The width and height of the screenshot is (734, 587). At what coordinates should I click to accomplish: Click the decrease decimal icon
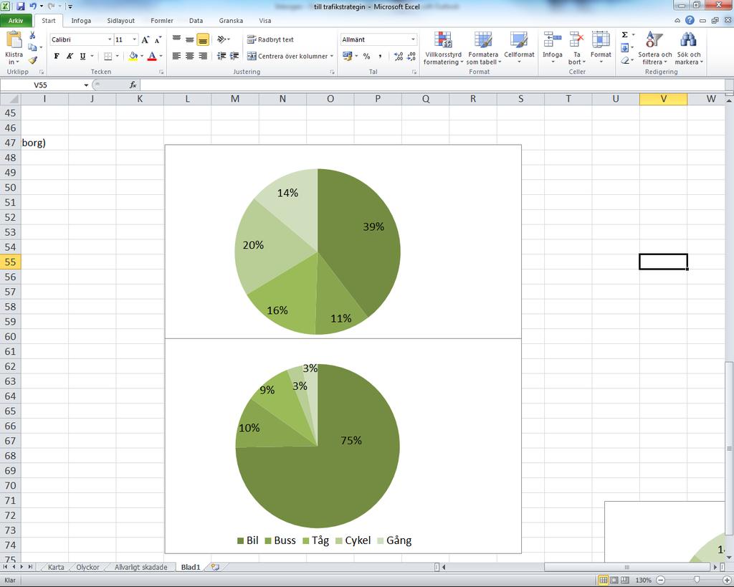point(411,56)
